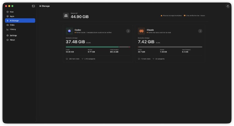Click the Claude card title
This screenshot has height=126, width=234.
tap(150, 30)
